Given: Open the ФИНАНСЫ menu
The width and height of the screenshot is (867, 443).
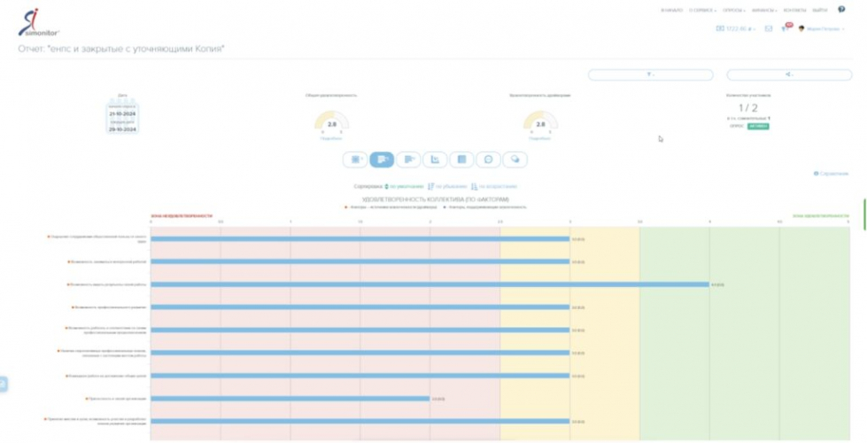Looking at the screenshot, I should pyautogui.click(x=764, y=11).
